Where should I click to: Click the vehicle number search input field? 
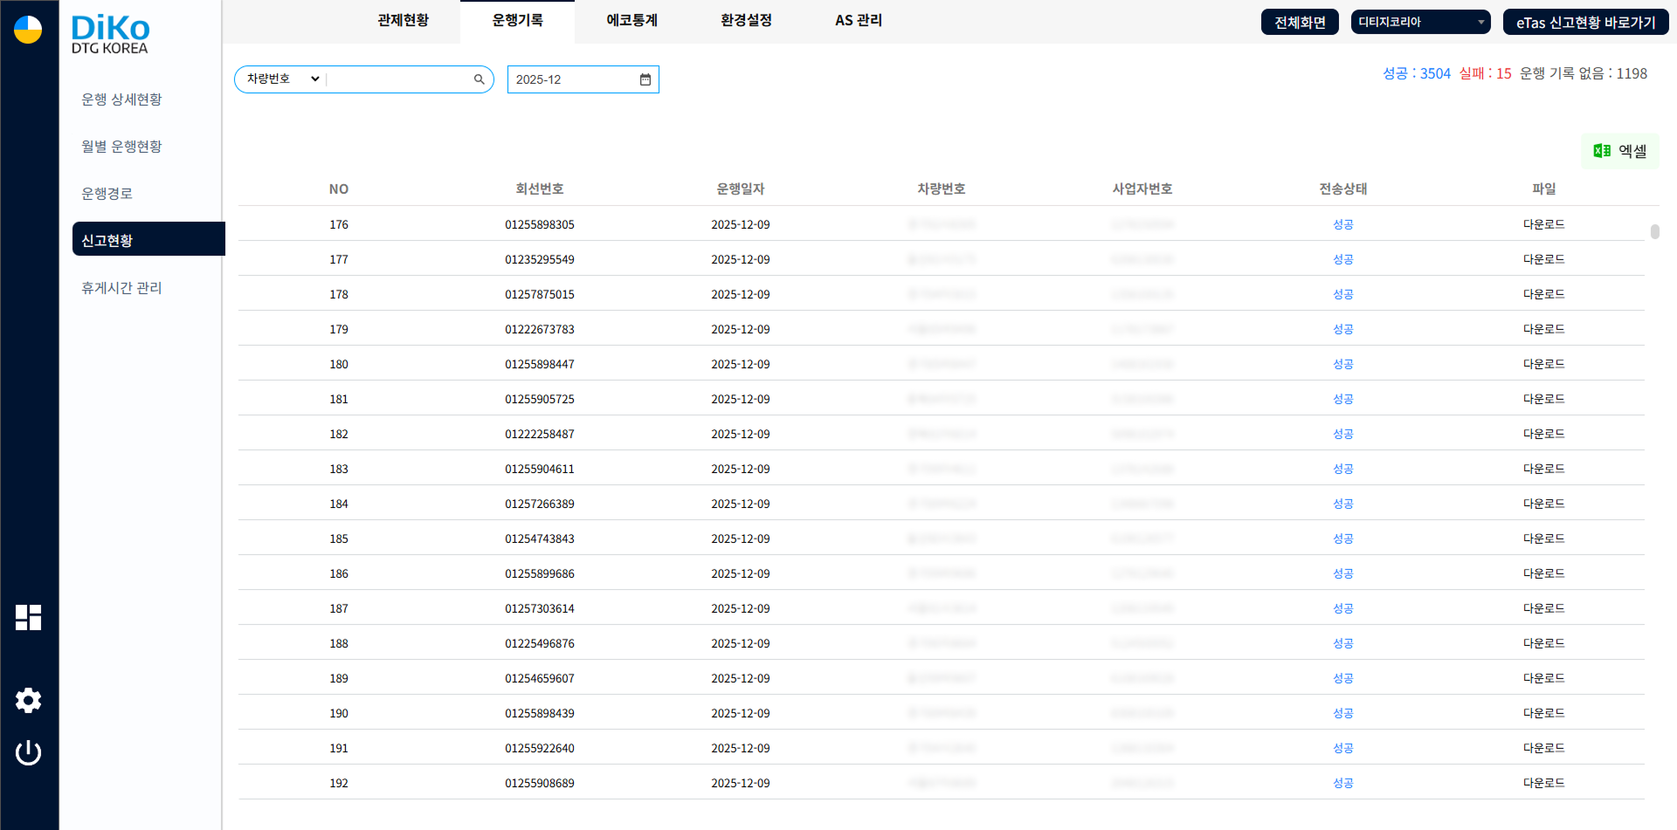pos(398,79)
